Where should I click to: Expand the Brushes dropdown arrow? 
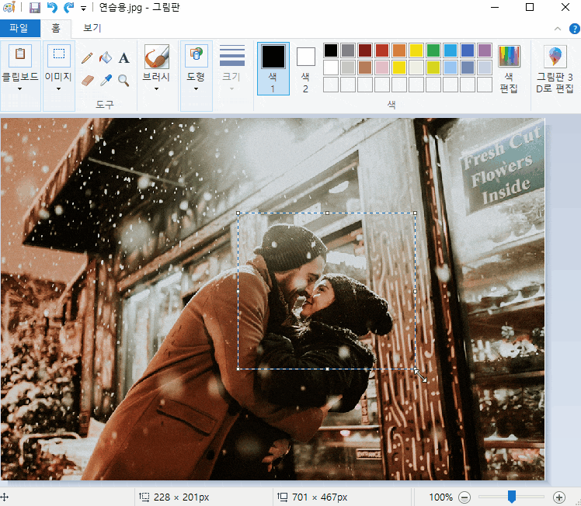(x=156, y=88)
